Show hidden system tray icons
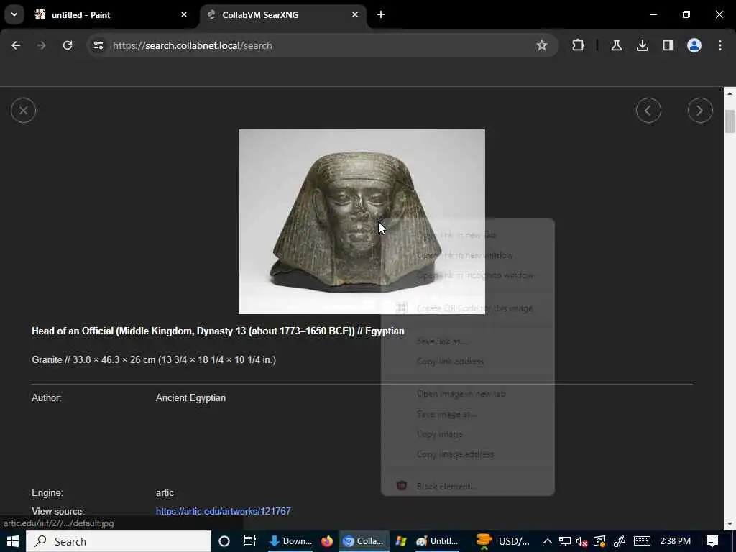The height and width of the screenshot is (552, 736). click(x=547, y=541)
